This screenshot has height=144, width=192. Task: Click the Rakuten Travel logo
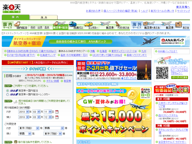[x=12, y=8]
